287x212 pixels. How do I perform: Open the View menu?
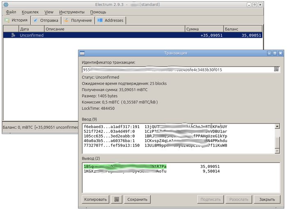click(x=49, y=12)
